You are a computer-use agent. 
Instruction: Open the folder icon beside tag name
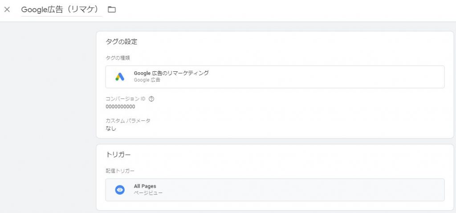[x=112, y=10]
